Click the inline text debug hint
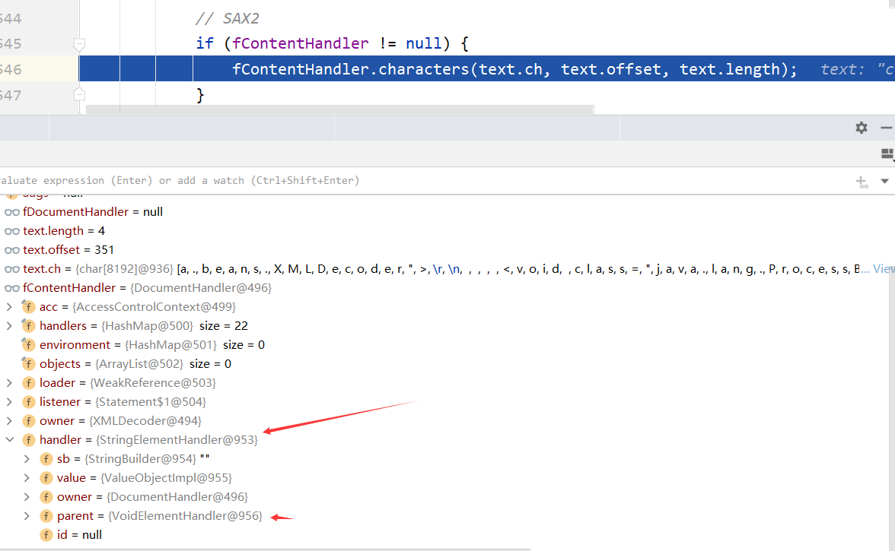895x551 pixels. (857, 69)
